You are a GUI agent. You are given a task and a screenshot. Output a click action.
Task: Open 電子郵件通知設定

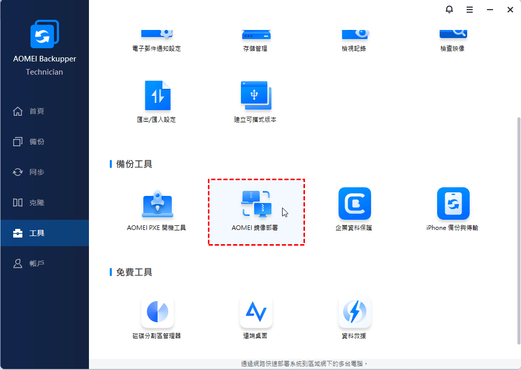click(157, 38)
